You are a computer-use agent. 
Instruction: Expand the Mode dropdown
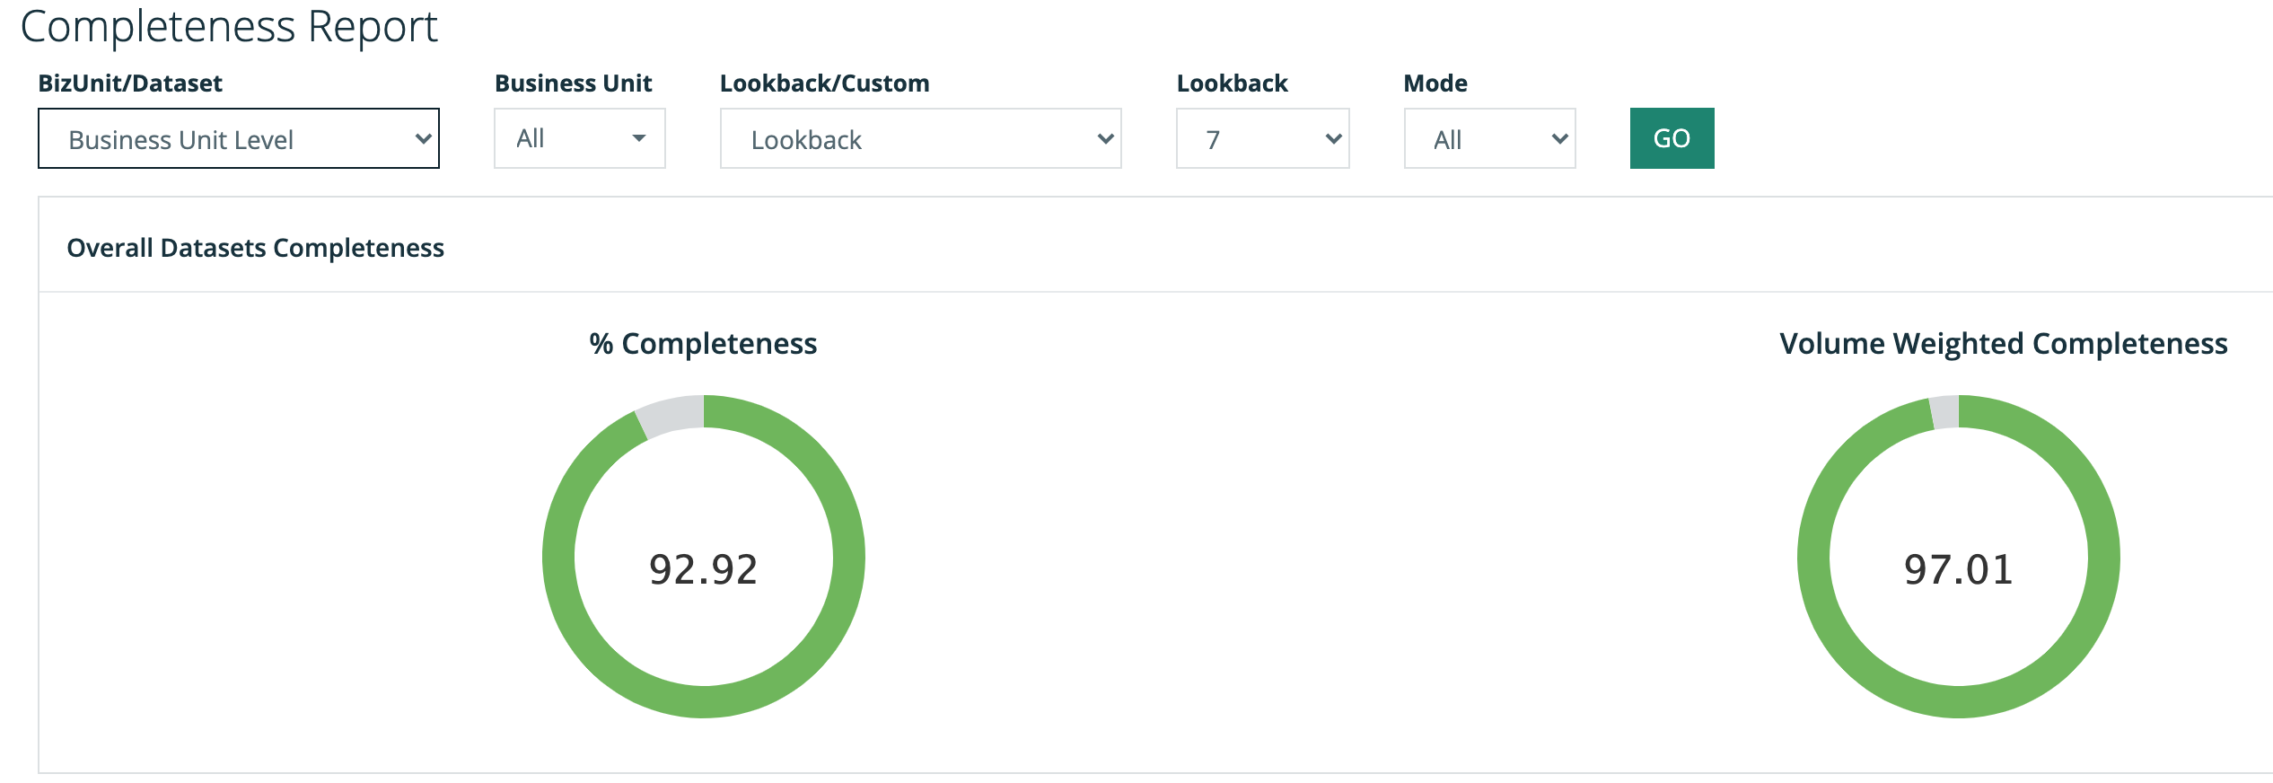click(1489, 139)
